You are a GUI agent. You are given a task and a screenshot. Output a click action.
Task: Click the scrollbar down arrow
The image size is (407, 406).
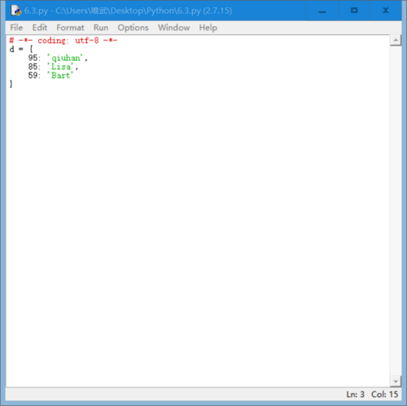click(x=396, y=382)
